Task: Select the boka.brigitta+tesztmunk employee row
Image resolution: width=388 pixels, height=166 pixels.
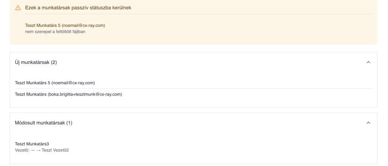Action: (x=193, y=95)
